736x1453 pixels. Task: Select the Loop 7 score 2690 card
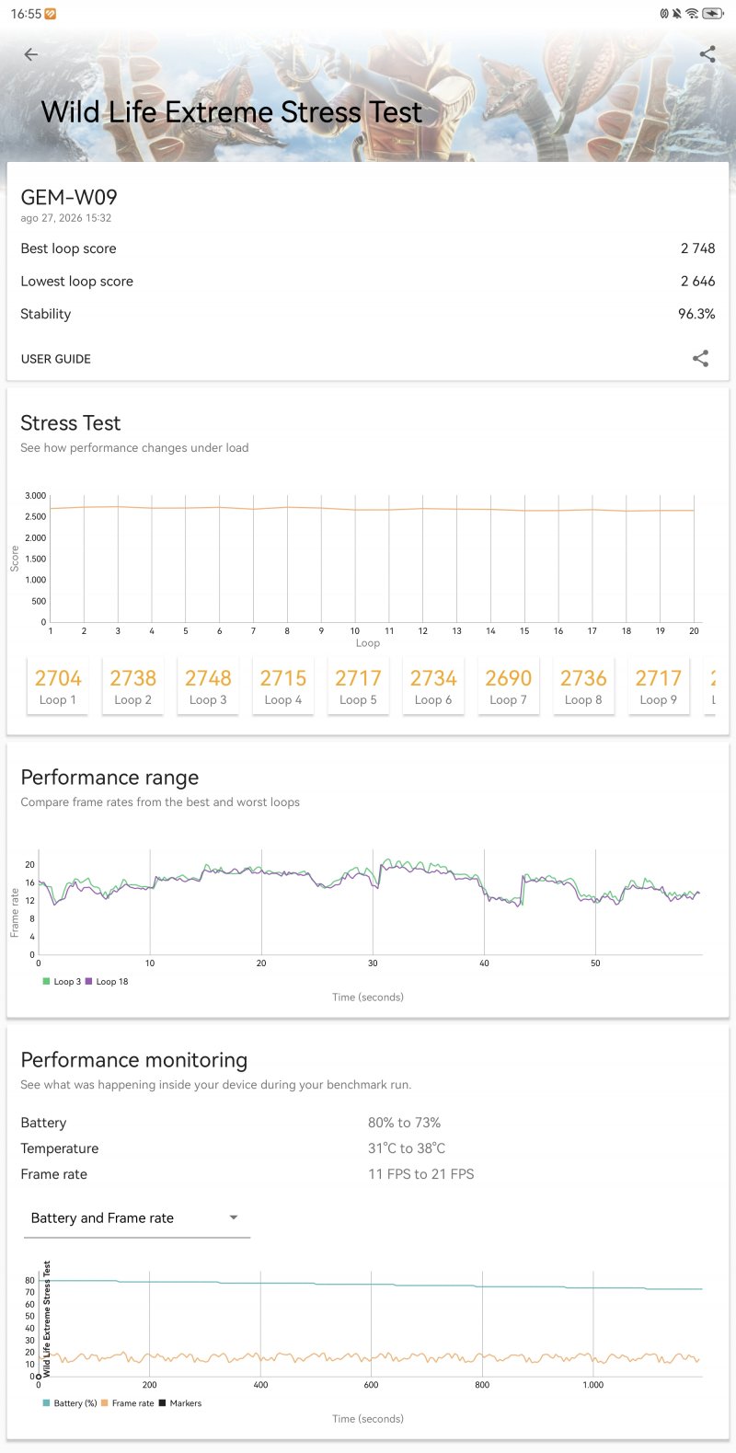pos(508,686)
